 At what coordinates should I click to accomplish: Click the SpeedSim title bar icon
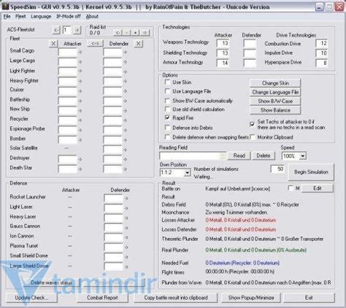tap(5, 7)
